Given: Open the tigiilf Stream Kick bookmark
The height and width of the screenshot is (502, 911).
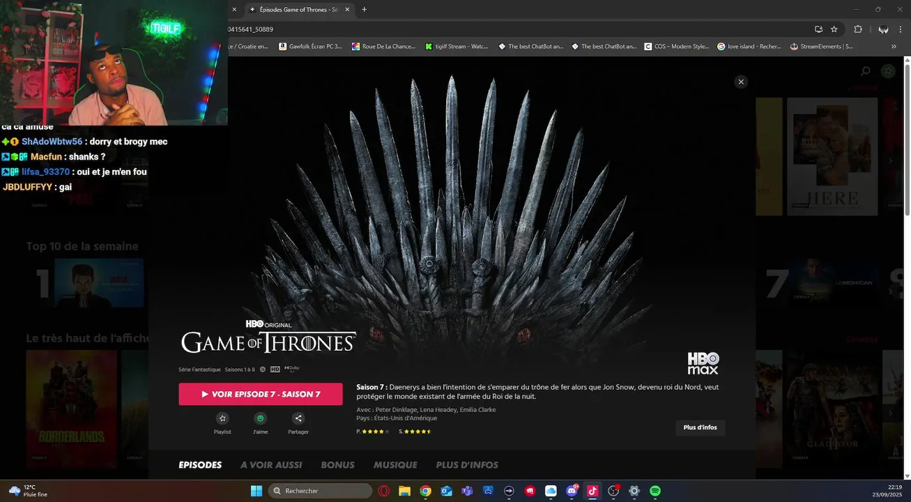Looking at the screenshot, I should pos(456,47).
